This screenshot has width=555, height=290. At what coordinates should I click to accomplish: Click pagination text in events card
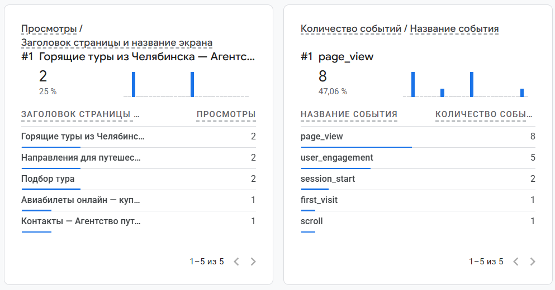486,262
